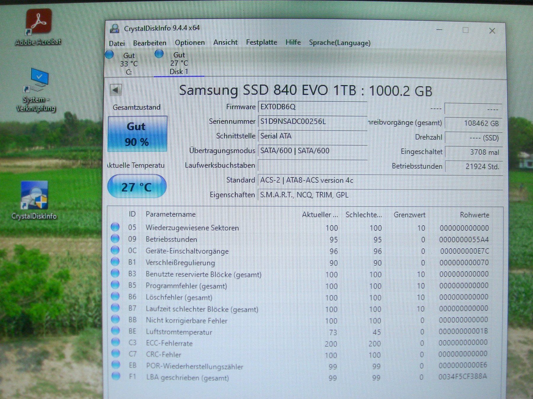Viewport: 533px width, 399px height.
Task: Click the 108462 GB total writes value
Action: pos(473,123)
